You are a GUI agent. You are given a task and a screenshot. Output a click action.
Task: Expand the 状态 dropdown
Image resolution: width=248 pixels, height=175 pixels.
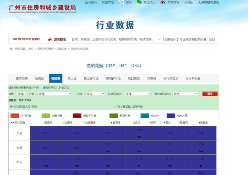pyautogui.click(x=95, y=94)
